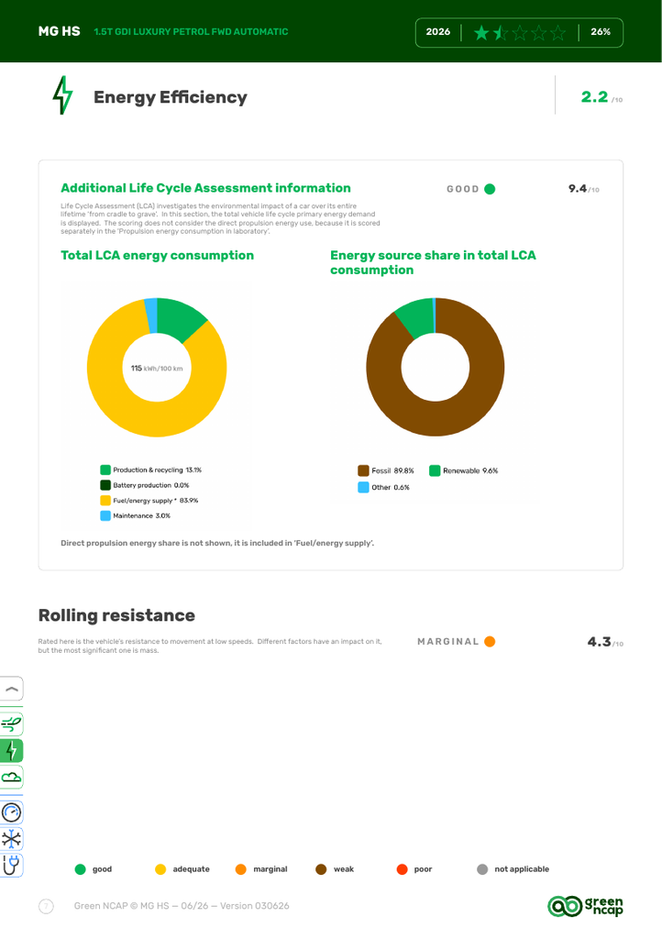
Task: Click the blue Maintenance legend swatch
Action: tap(105, 515)
